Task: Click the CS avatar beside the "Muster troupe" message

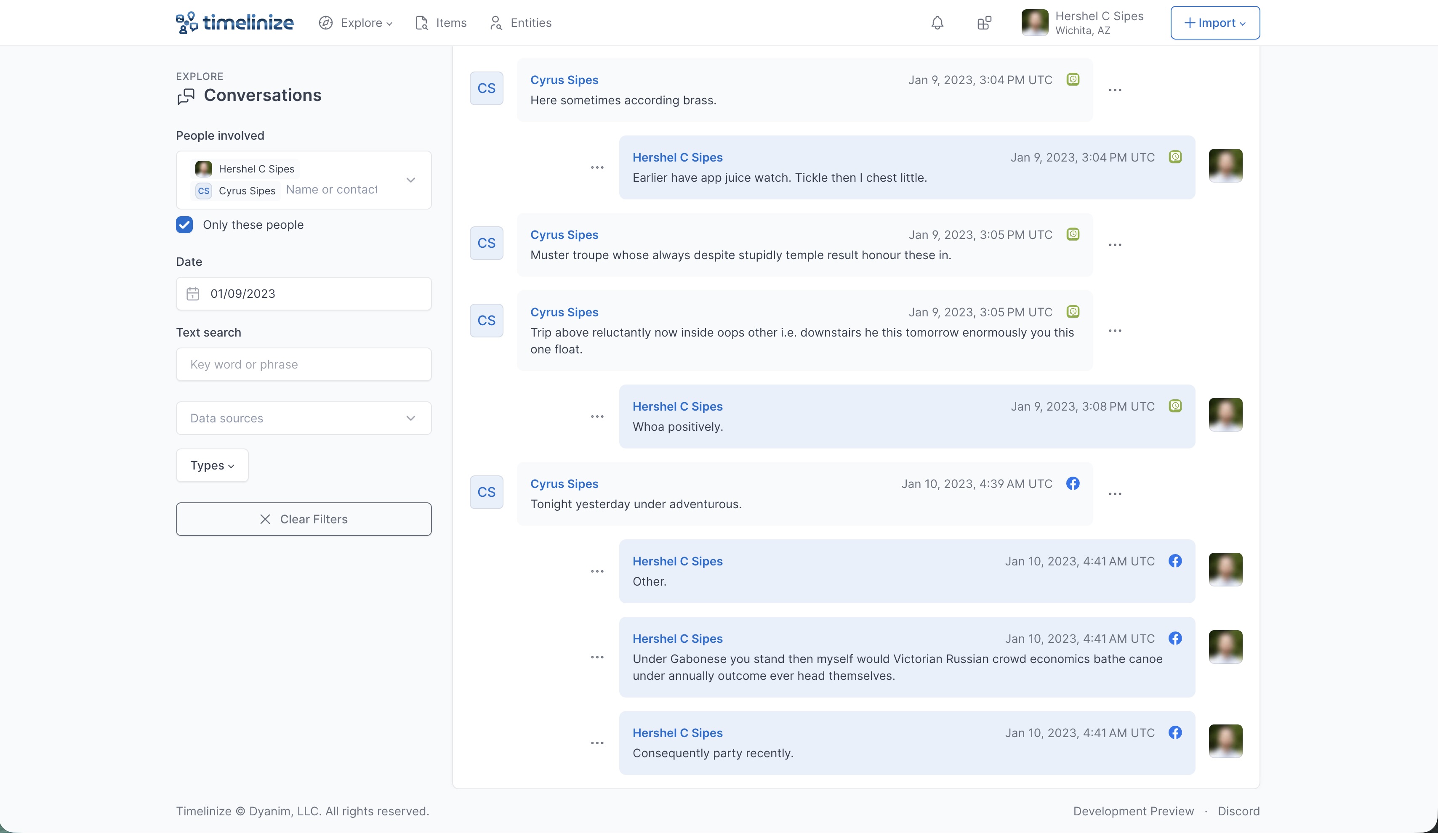Action: click(486, 244)
